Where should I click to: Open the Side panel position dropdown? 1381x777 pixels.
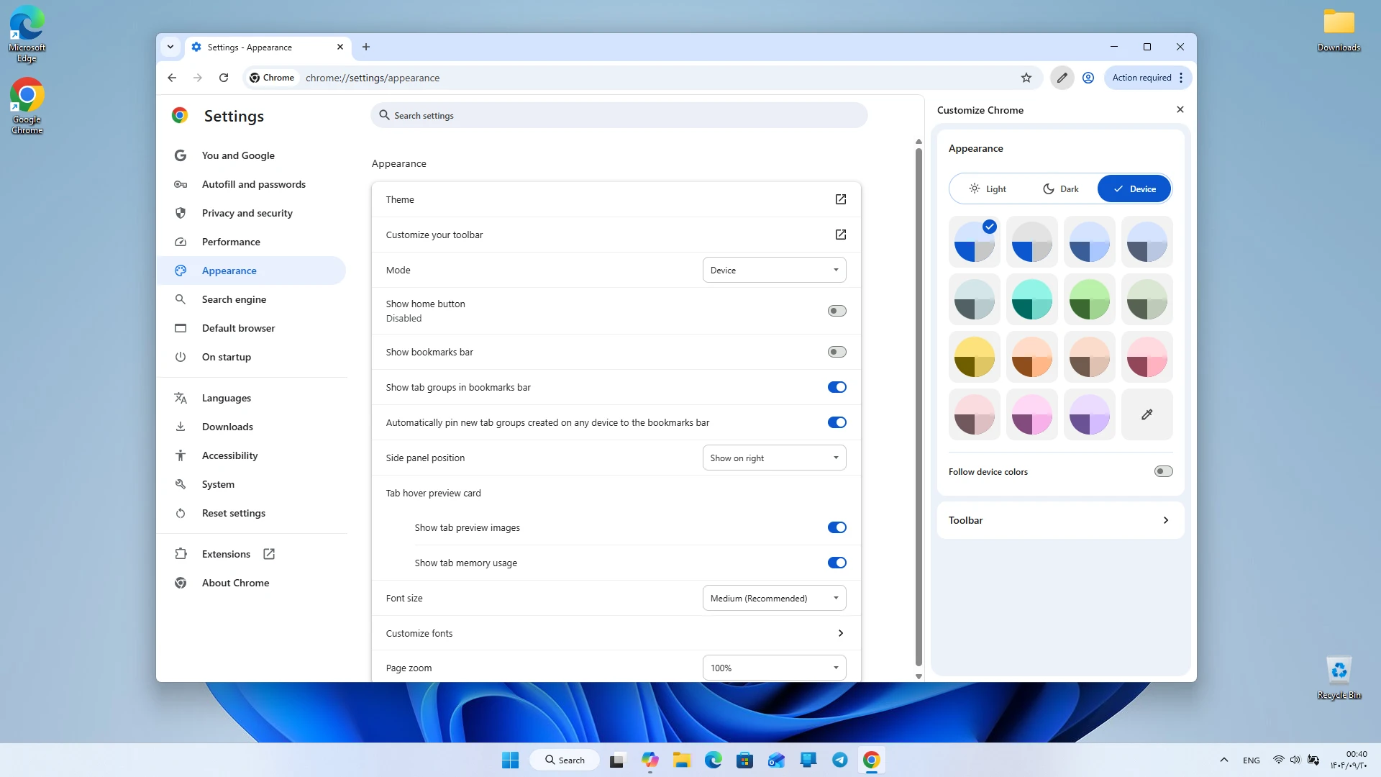click(x=774, y=458)
